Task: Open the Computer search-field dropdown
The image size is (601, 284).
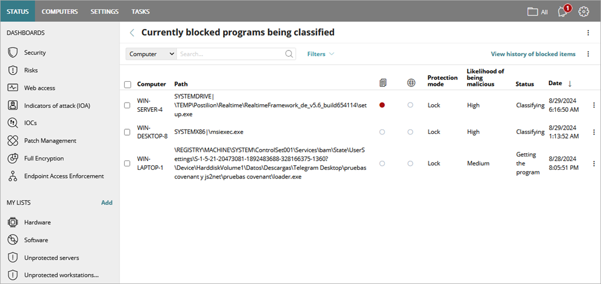Action: click(151, 54)
